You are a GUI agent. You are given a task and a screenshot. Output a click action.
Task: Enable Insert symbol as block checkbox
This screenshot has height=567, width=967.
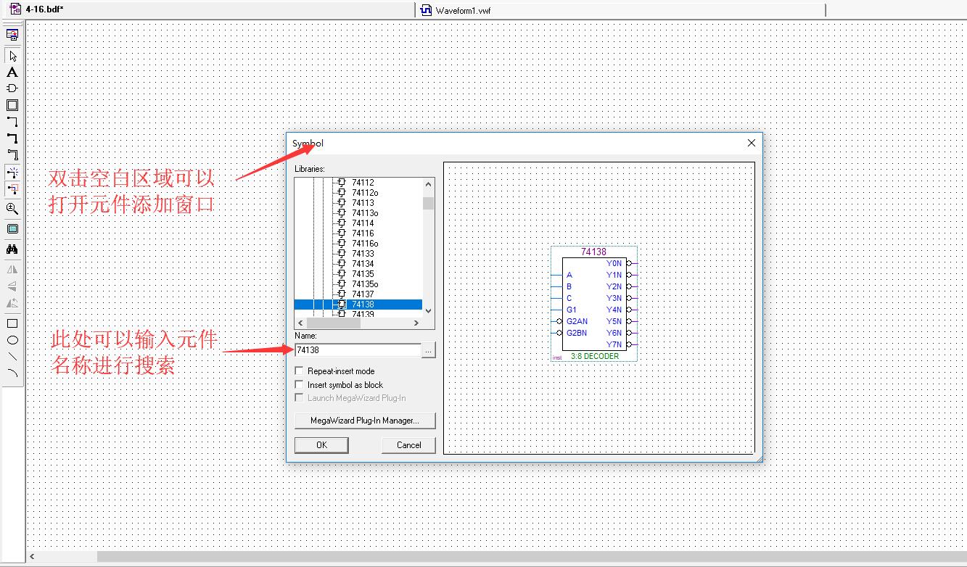coord(299,385)
